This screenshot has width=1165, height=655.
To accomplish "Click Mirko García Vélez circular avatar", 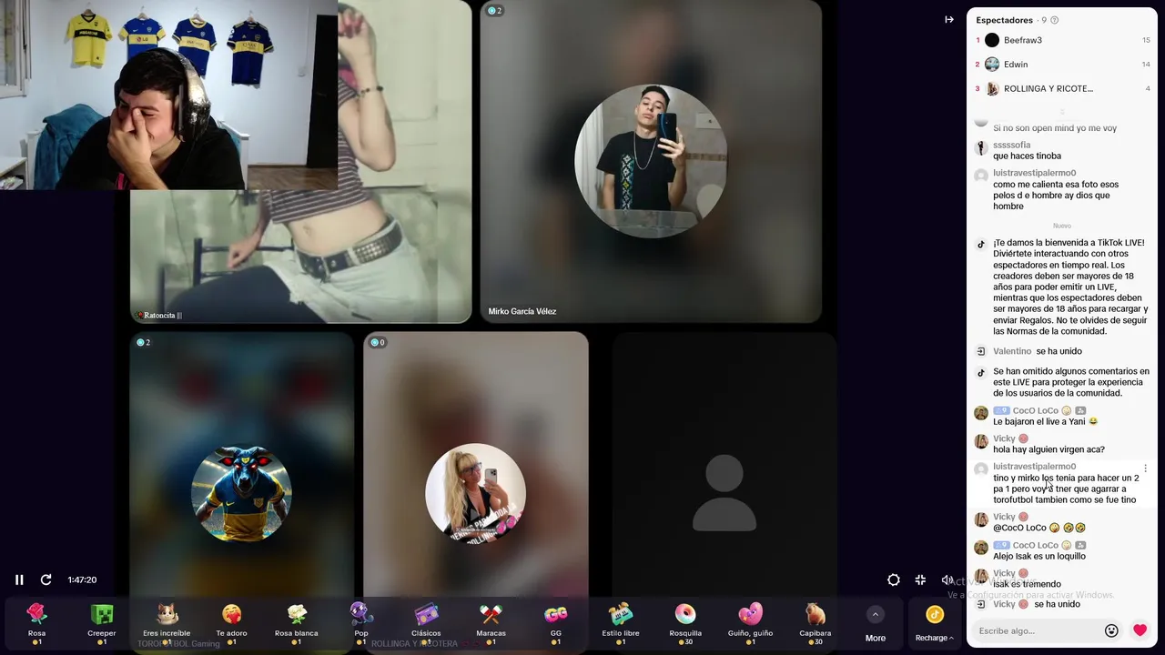I will pos(650,161).
